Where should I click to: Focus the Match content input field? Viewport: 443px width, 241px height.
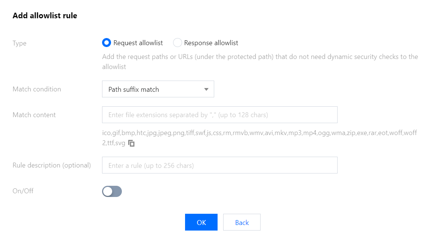click(x=219, y=115)
